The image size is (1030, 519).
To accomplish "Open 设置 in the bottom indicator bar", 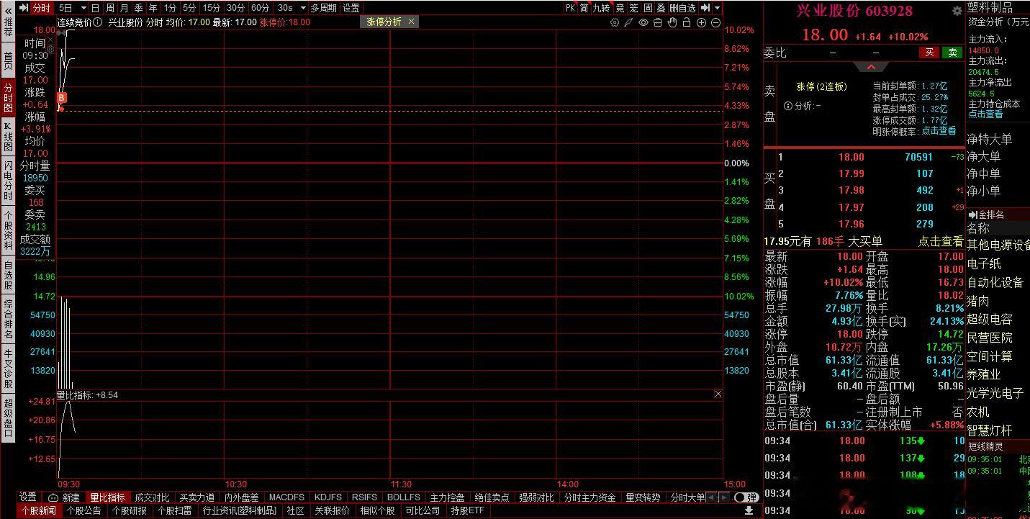I will [28, 497].
